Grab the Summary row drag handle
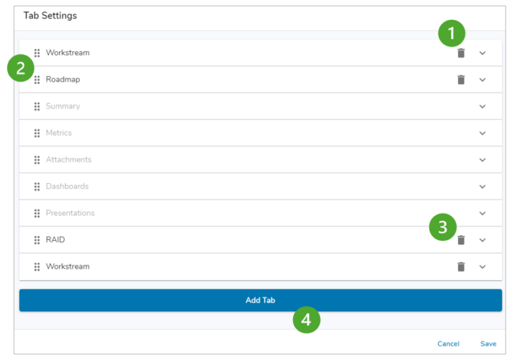 pyautogui.click(x=37, y=107)
